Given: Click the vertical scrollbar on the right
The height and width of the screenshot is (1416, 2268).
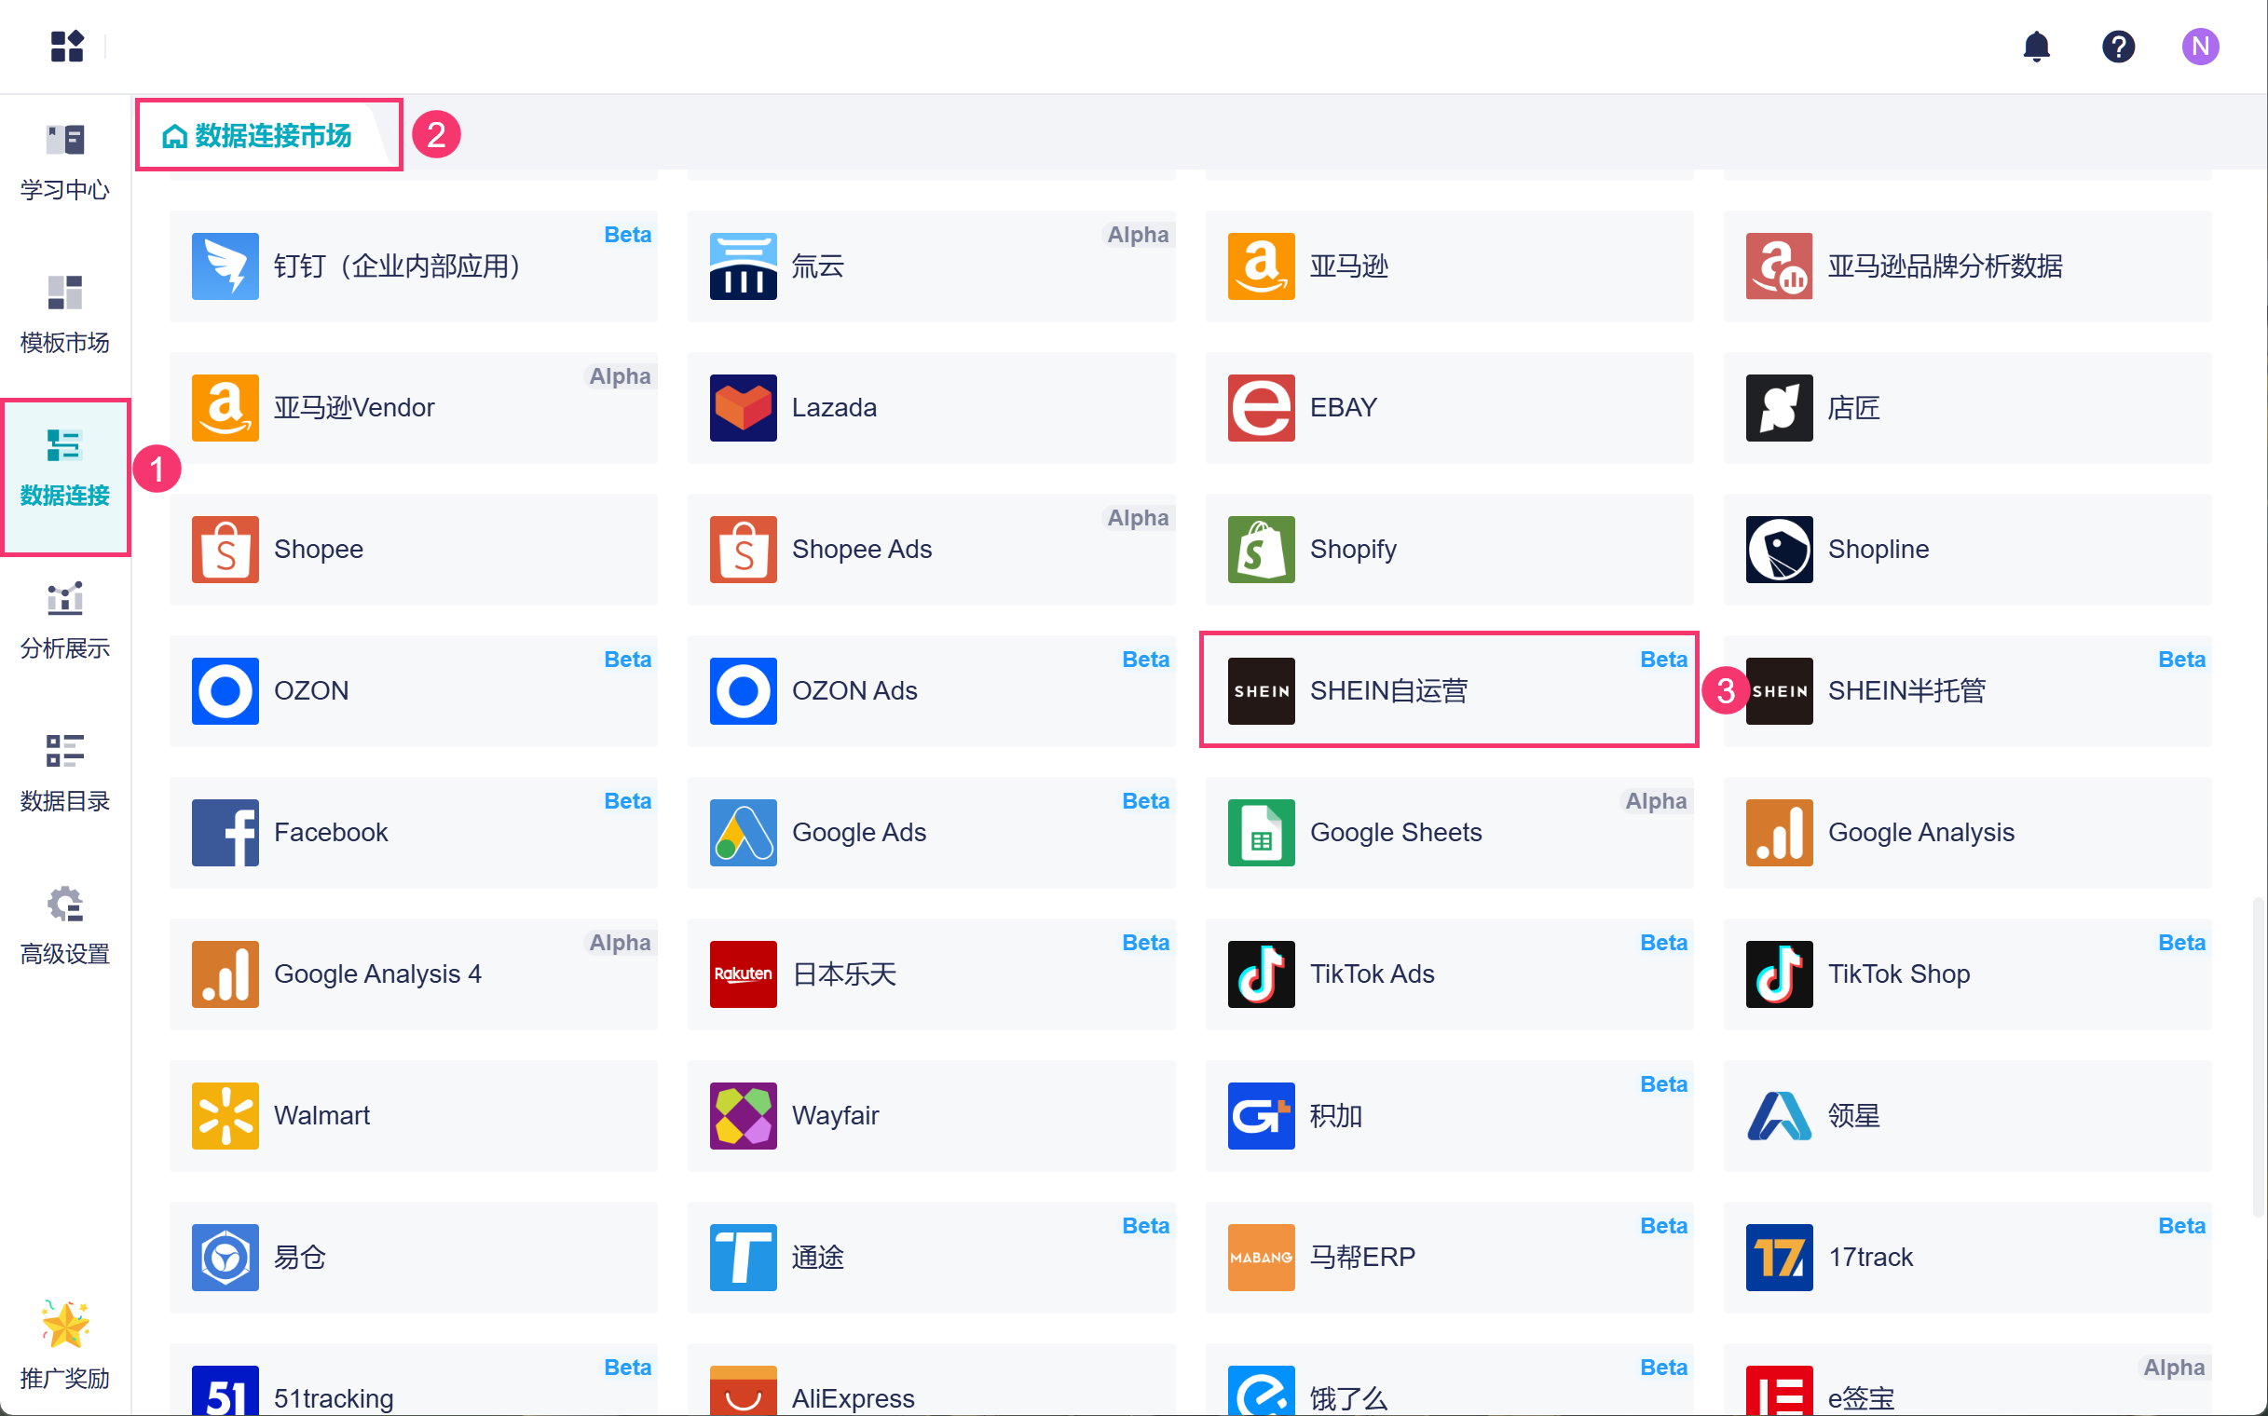Looking at the screenshot, I should [2257, 1055].
